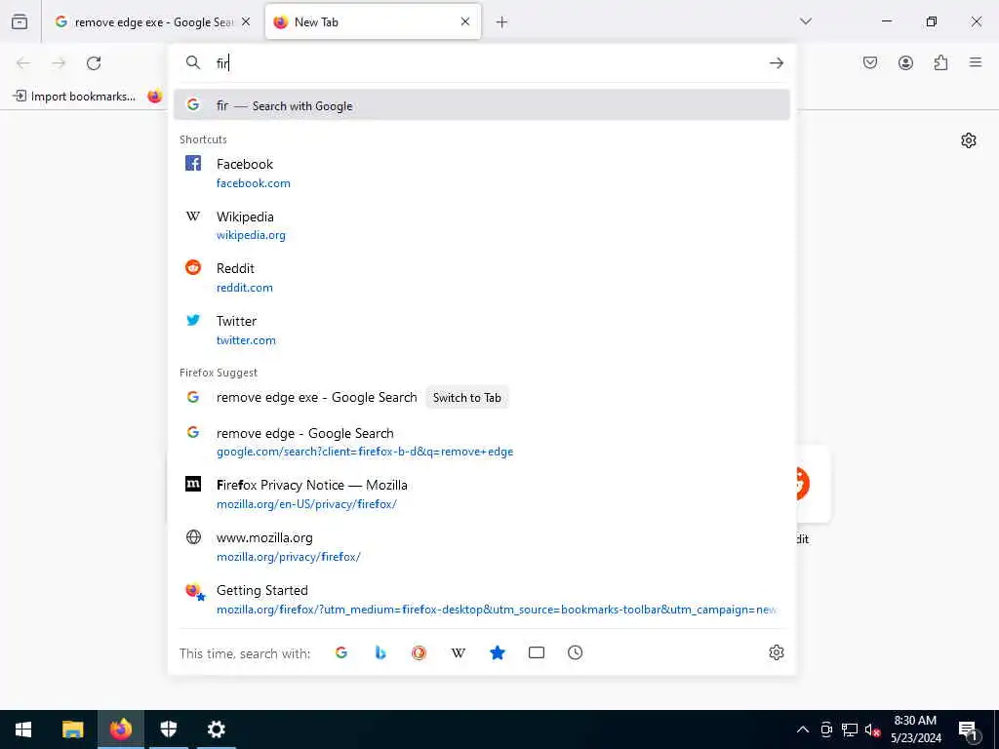Click the Firefox taskbar icon

click(120, 729)
